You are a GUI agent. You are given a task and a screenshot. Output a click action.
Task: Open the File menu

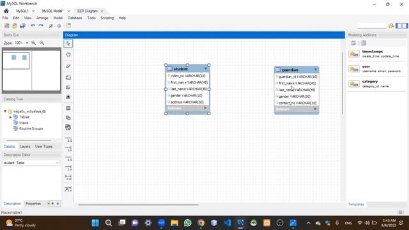tap(5, 18)
